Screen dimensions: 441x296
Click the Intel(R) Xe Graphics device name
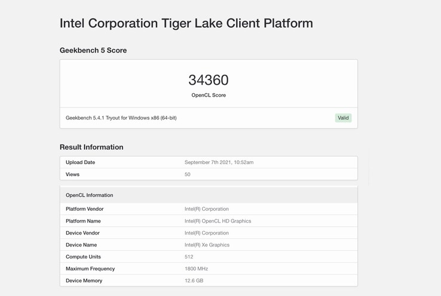tap(207, 245)
